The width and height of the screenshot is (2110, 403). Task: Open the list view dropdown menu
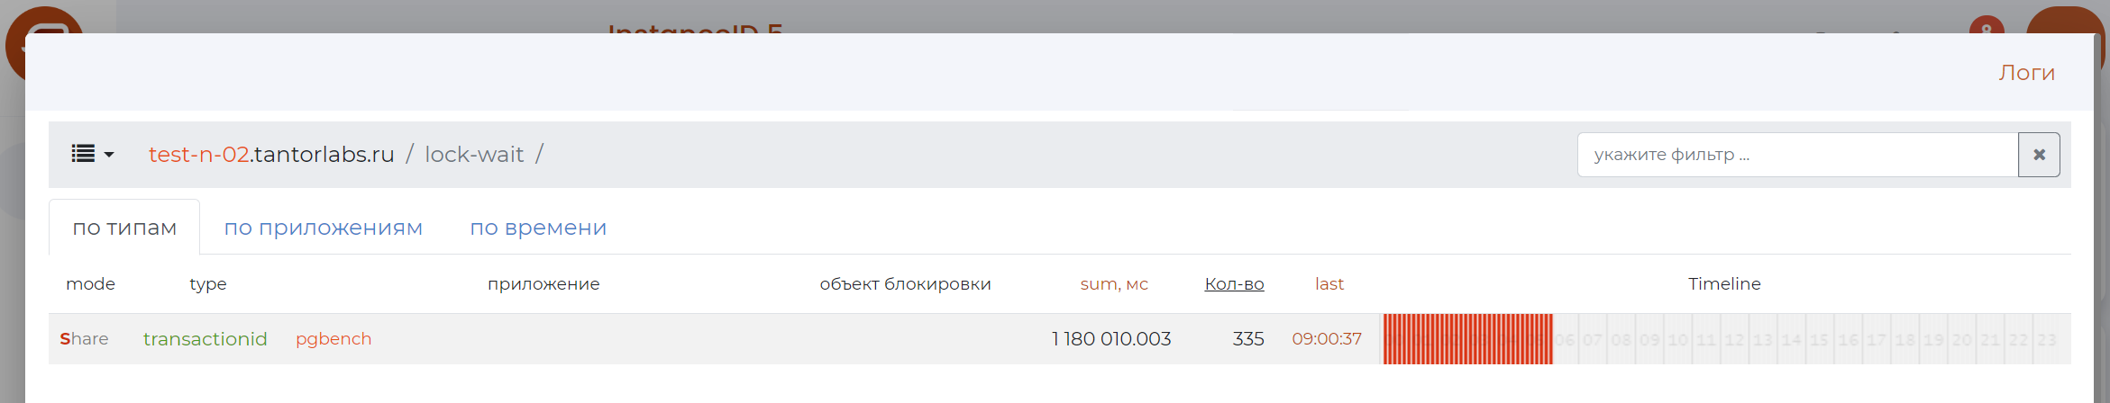pyautogui.click(x=93, y=155)
